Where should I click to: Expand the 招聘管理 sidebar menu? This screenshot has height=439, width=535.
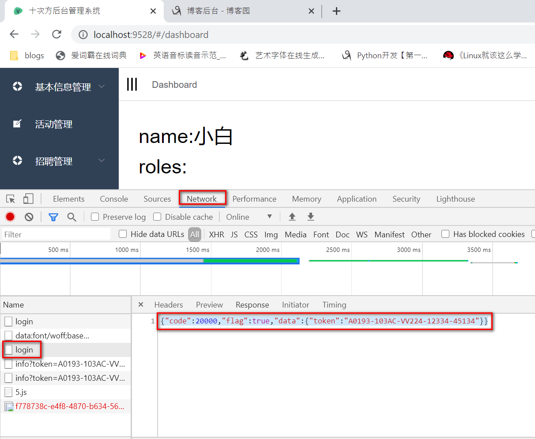pyautogui.click(x=59, y=161)
